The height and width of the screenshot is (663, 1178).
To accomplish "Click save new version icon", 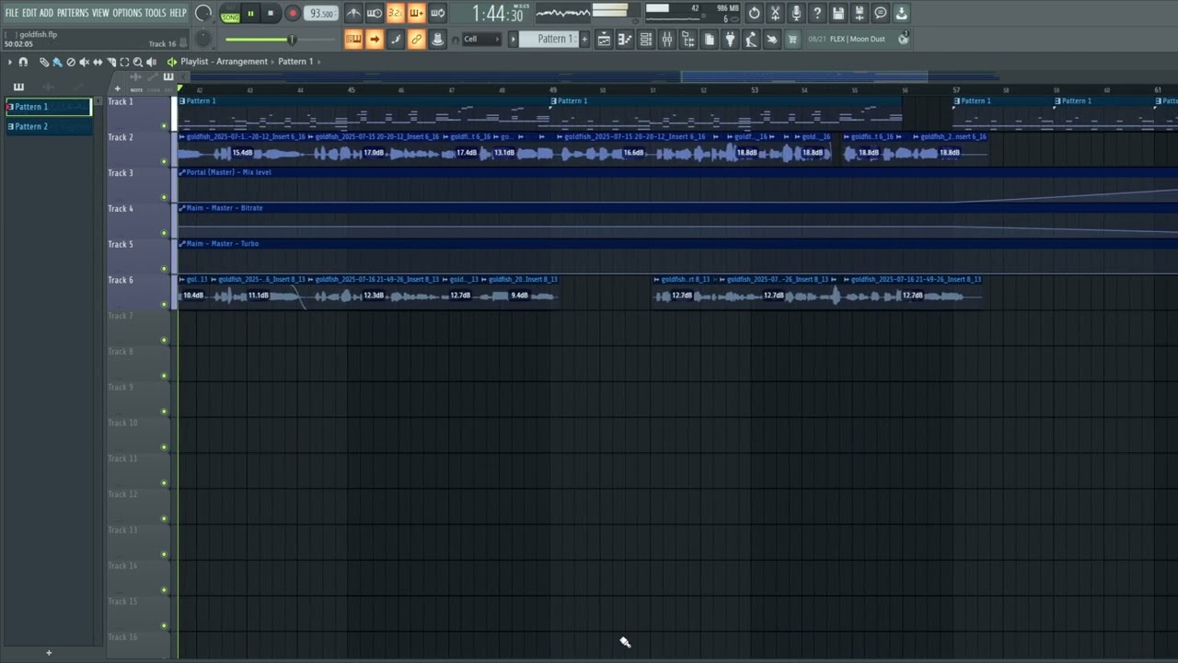I will [860, 13].
